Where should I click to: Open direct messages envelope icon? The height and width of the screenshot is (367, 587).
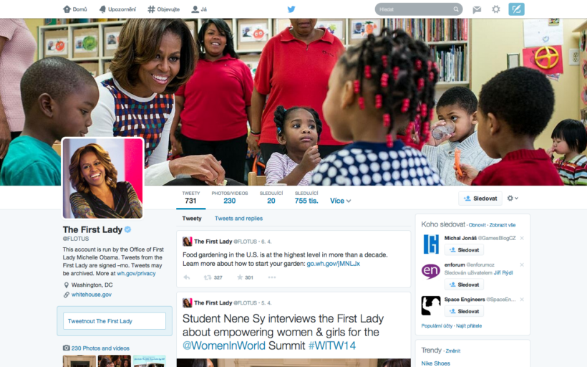[x=477, y=9]
